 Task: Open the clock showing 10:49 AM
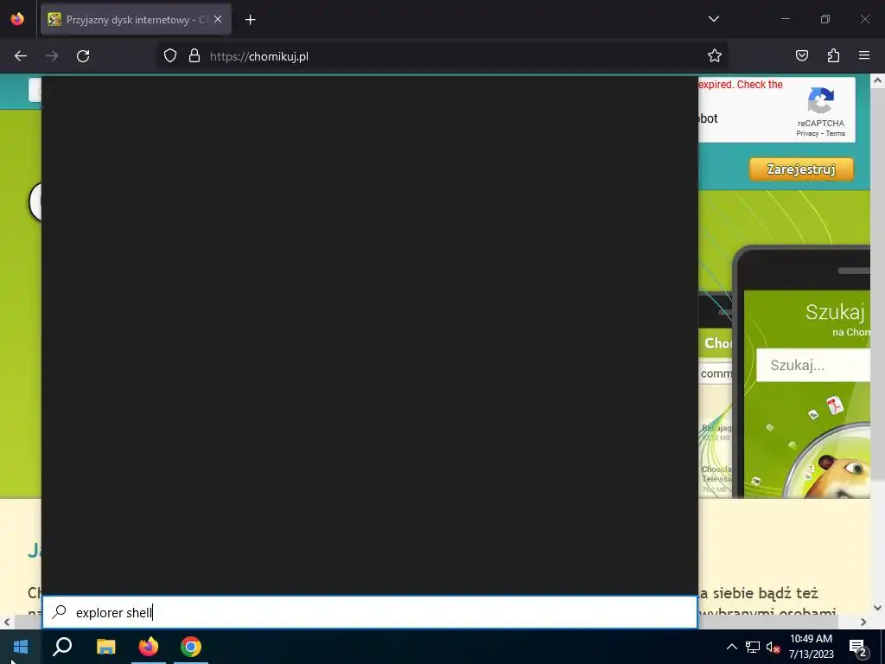click(811, 647)
